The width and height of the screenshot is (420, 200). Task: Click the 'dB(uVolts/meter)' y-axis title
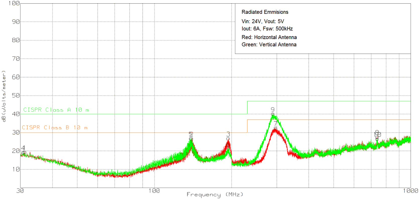pos(4,96)
